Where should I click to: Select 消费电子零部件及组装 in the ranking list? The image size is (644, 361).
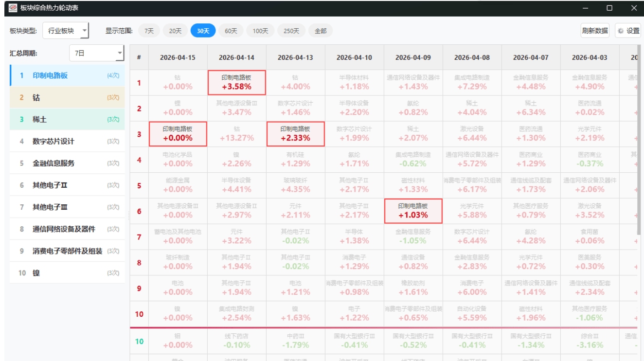tap(67, 251)
